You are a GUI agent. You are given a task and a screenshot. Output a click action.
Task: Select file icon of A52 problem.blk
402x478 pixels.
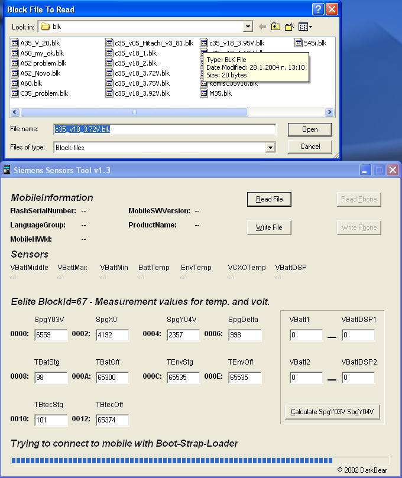[x=15, y=63]
